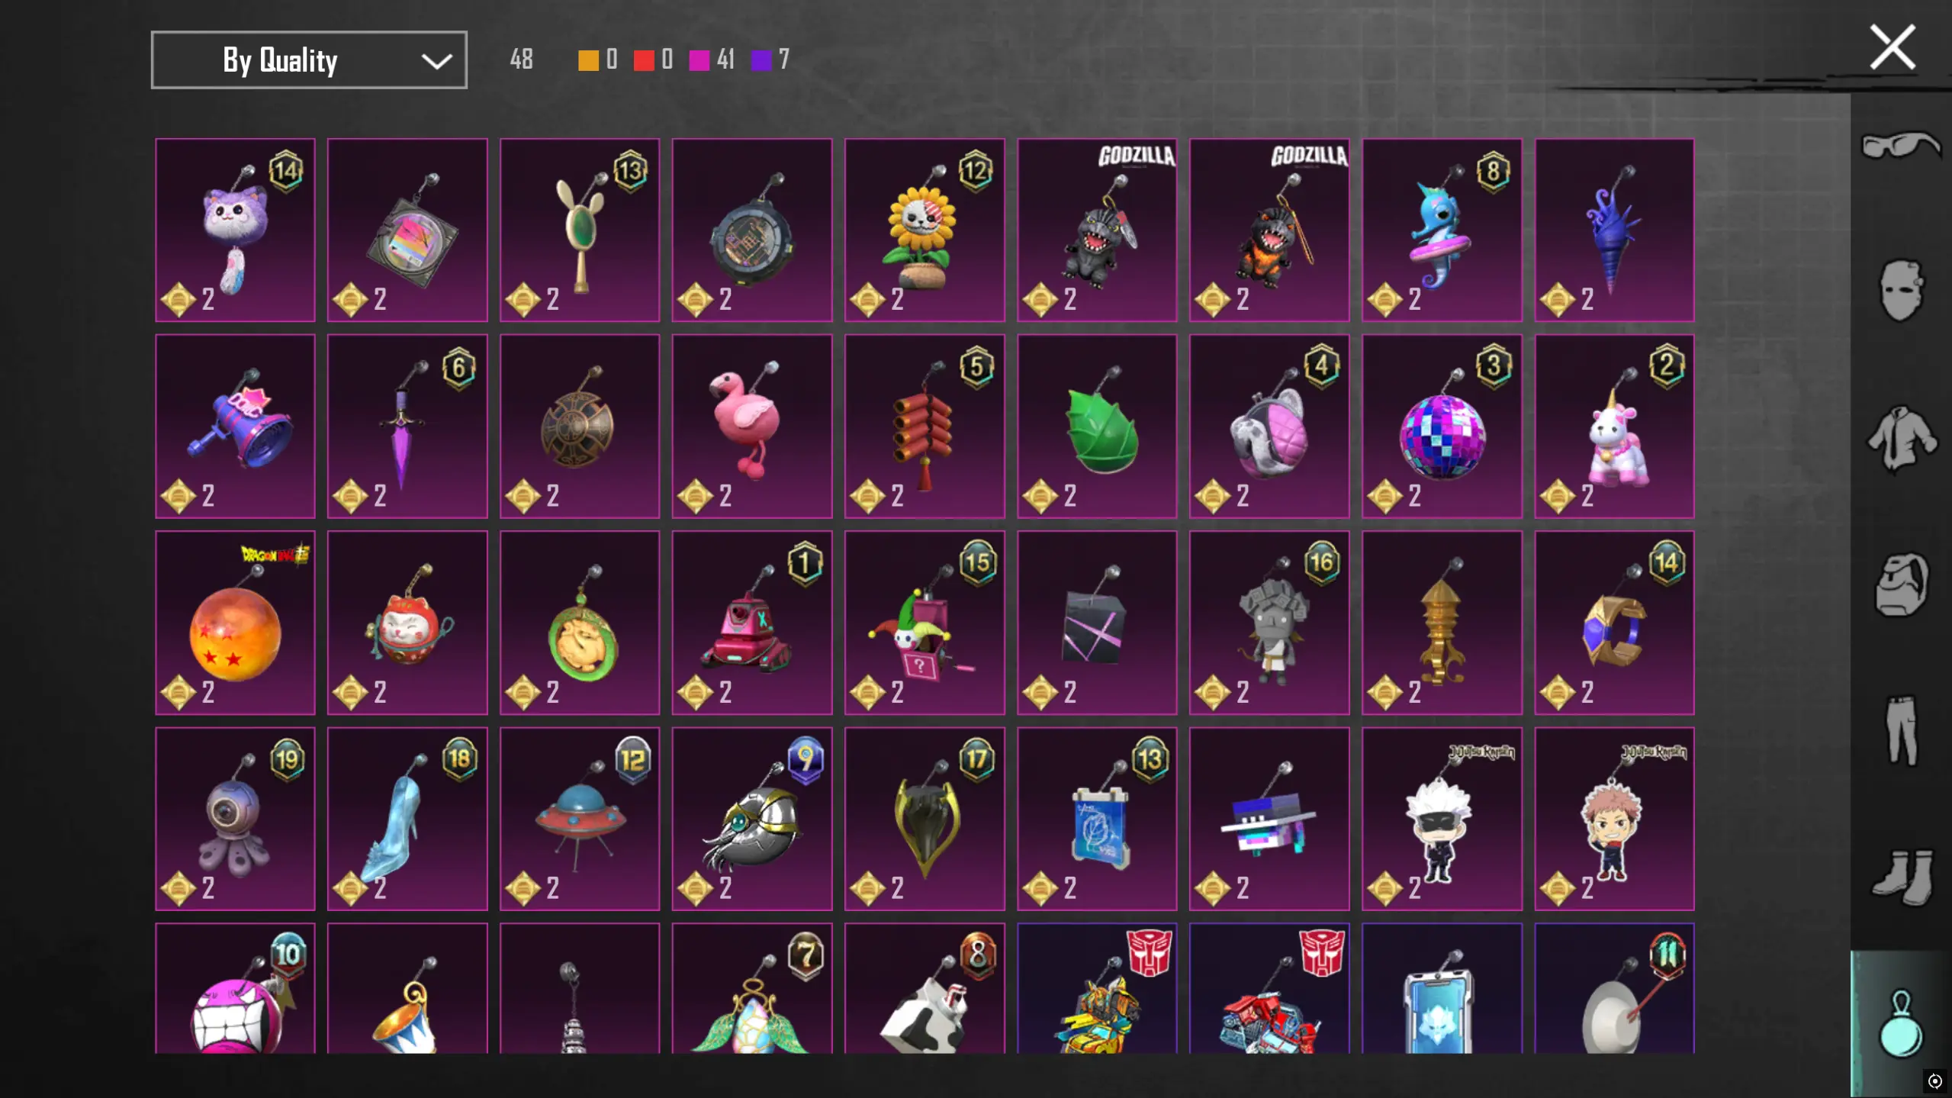Screen dimensions: 1952x1098
Task: Select the backpack category icon
Action: coord(1900,584)
